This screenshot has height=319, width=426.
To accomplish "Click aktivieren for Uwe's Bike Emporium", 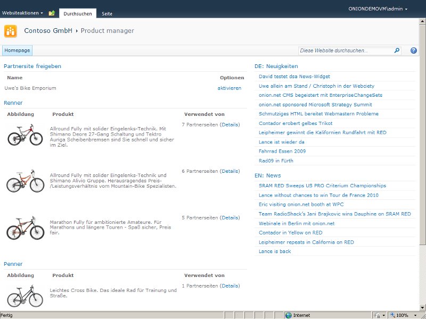I will click(229, 88).
